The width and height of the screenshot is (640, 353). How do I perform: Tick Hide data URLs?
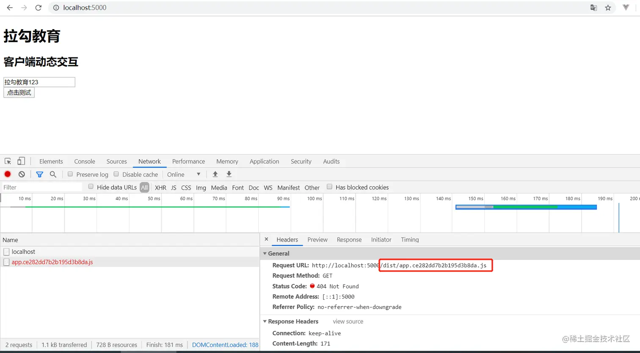pos(91,187)
